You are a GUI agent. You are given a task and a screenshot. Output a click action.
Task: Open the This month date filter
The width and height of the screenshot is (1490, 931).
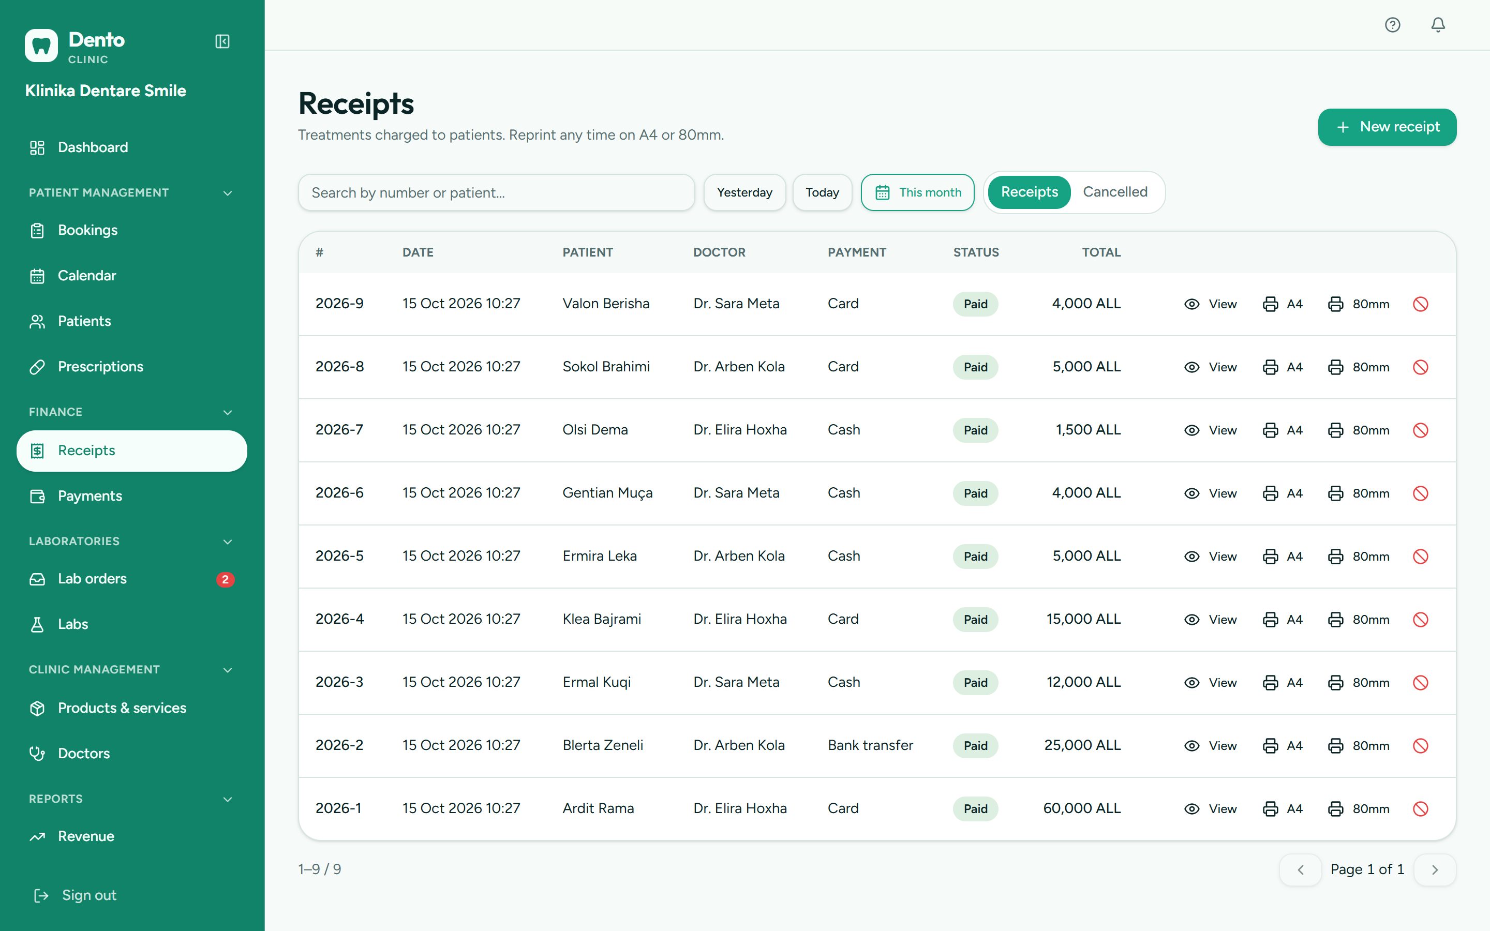917,193
